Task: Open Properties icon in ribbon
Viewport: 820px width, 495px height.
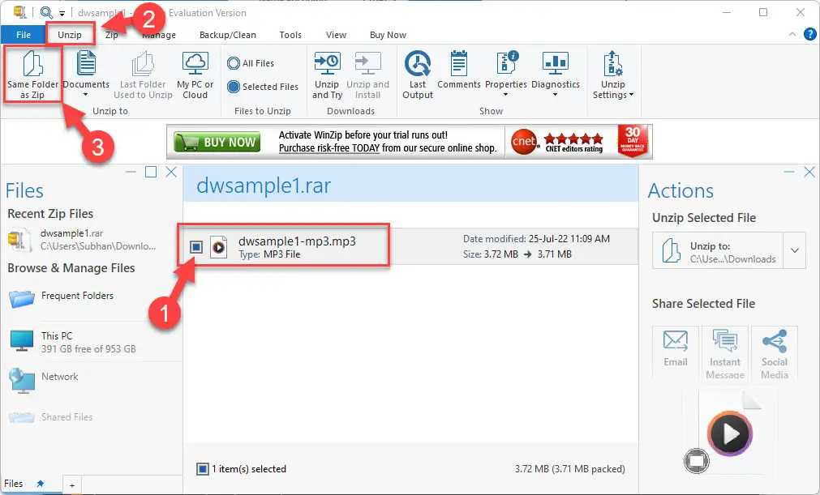Action: pos(506,63)
